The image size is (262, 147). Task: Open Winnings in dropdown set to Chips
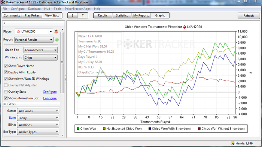tap(40, 58)
